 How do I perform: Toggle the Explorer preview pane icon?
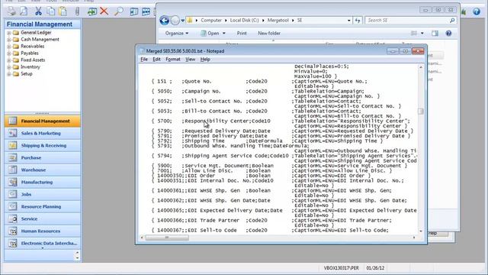435,33
